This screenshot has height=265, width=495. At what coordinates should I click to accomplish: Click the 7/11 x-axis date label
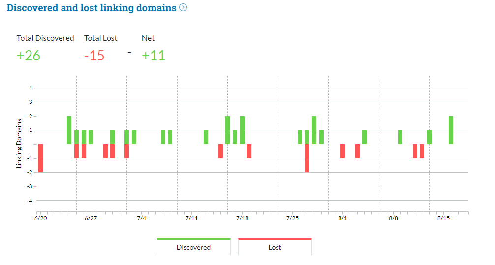tap(191, 218)
